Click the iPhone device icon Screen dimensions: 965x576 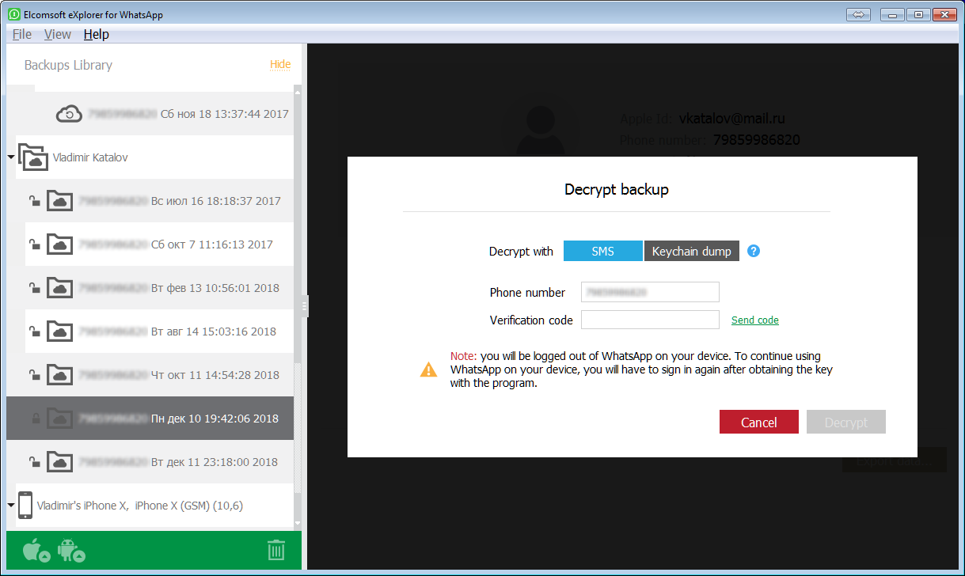pos(25,505)
